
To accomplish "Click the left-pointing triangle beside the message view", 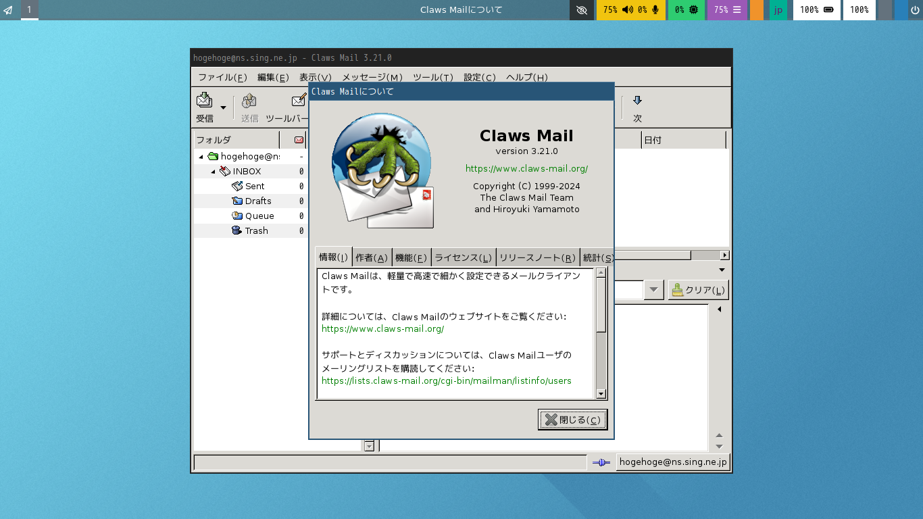I will (x=719, y=310).
